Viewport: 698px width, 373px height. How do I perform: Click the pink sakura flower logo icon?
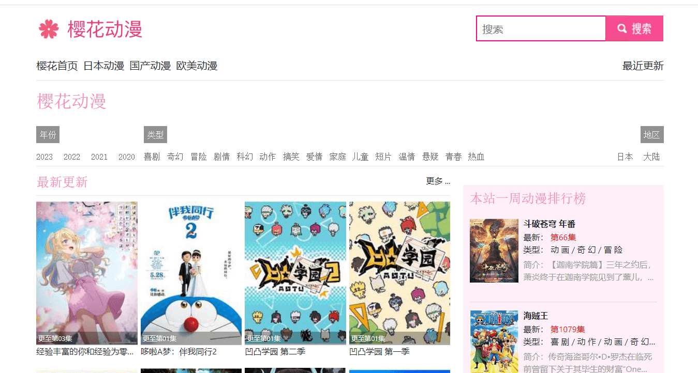click(x=49, y=29)
